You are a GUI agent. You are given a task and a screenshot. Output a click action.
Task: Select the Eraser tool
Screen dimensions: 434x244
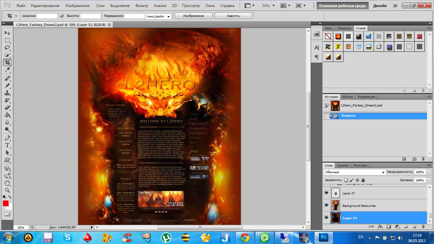(x=7, y=108)
